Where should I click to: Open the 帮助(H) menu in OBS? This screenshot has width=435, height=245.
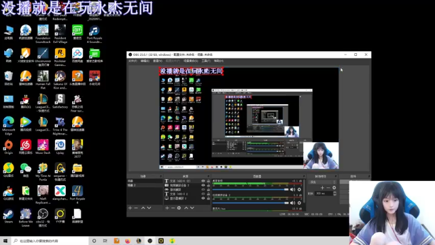click(219, 61)
